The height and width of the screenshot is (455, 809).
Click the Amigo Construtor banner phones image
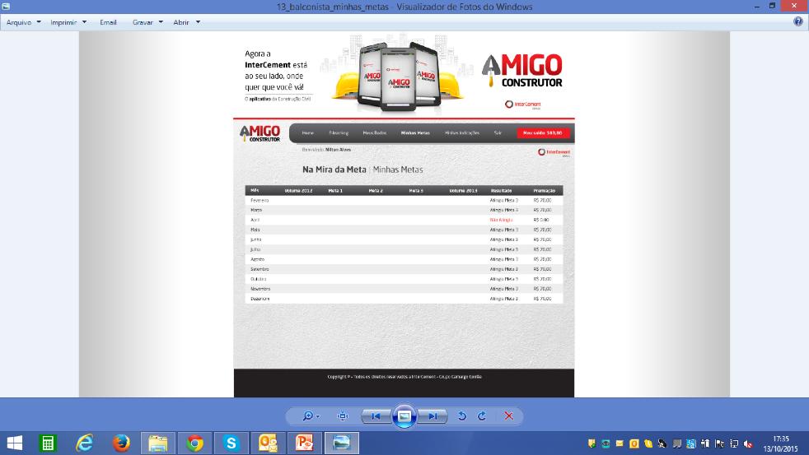pyautogui.click(x=398, y=76)
